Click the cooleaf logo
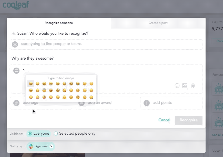 coord(16,5)
